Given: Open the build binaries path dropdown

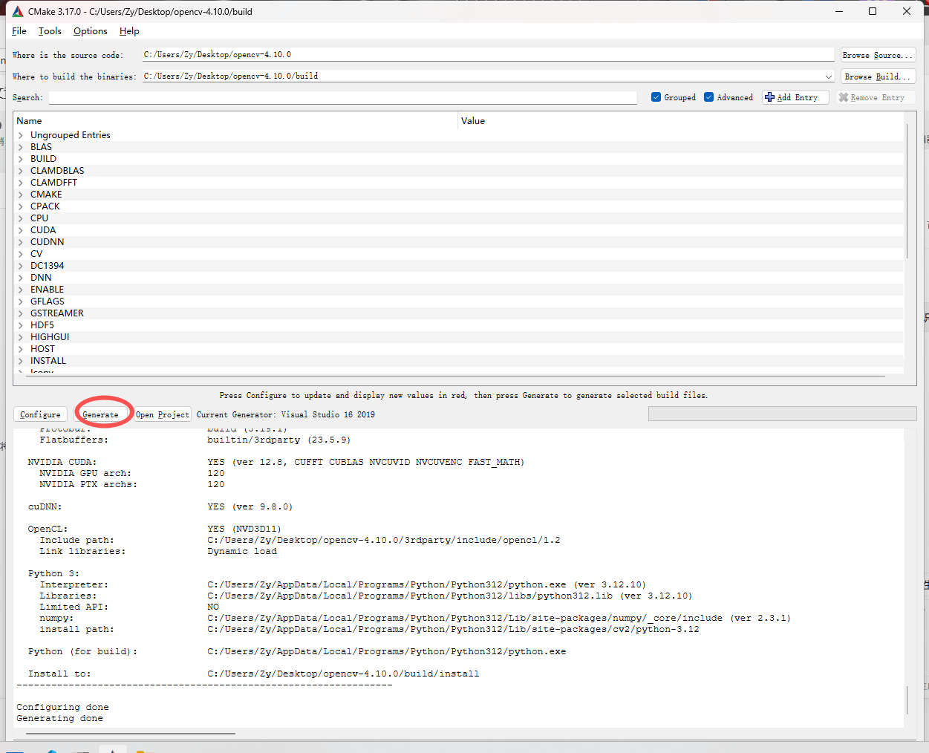Looking at the screenshot, I should tap(829, 76).
